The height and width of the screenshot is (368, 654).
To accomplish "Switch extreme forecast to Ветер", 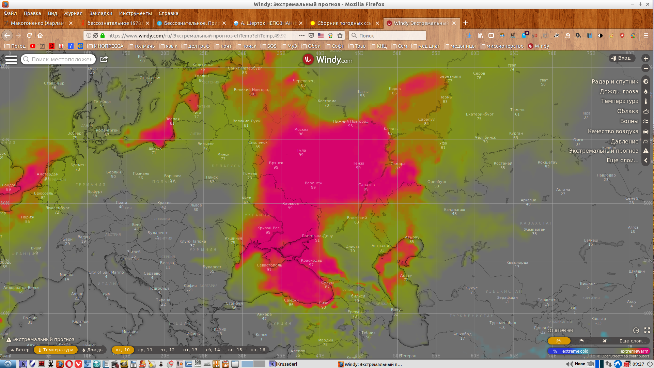I will pyautogui.click(x=20, y=350).
